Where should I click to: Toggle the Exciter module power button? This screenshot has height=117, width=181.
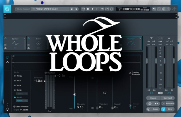(x=29, y=38)
